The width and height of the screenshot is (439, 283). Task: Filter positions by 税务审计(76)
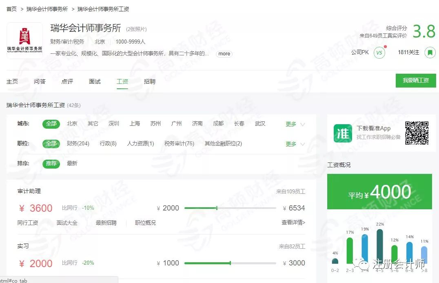(x=179, y=144)
